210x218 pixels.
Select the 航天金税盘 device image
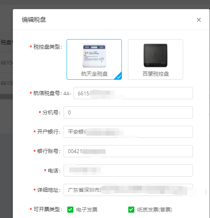pyautogui.click(x=94, y=55)
